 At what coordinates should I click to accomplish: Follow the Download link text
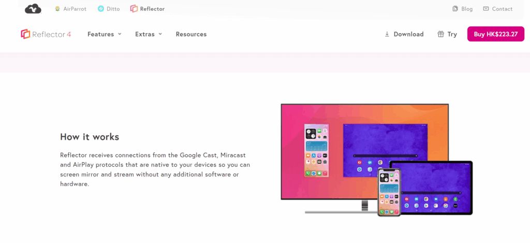[408, 34]
